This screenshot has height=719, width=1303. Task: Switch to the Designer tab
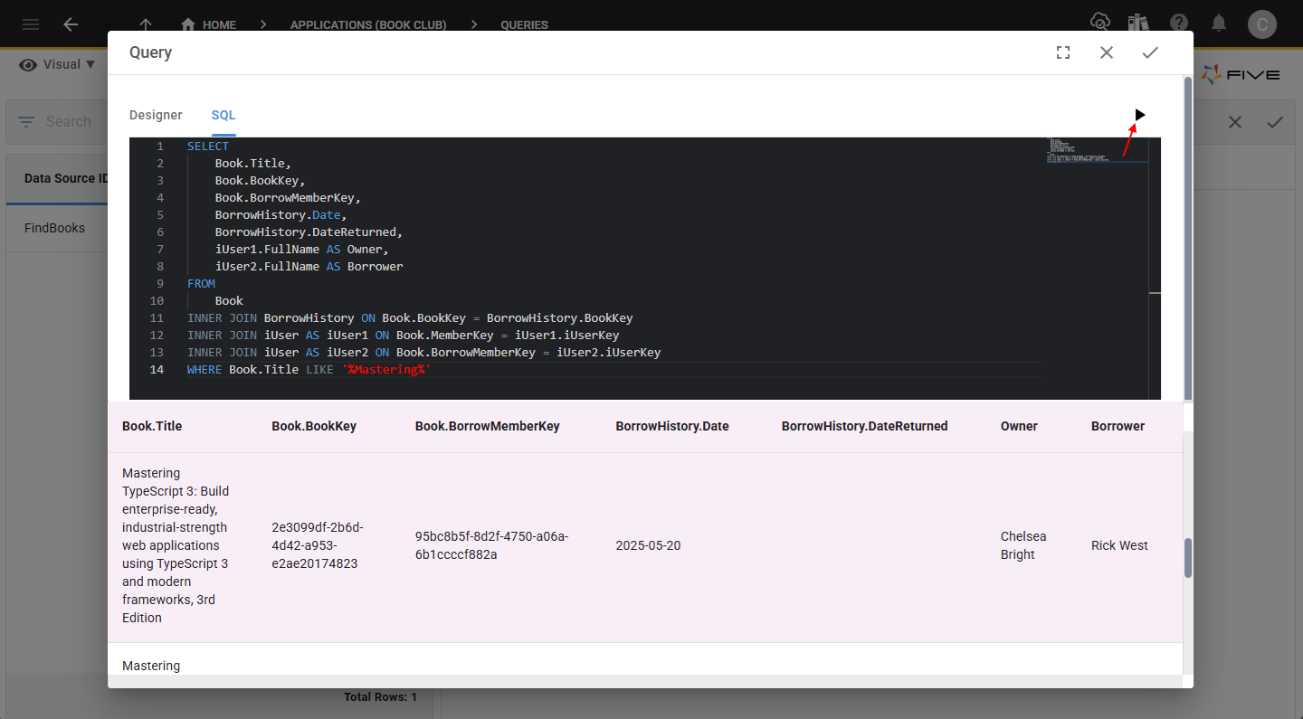coord(156,115)
